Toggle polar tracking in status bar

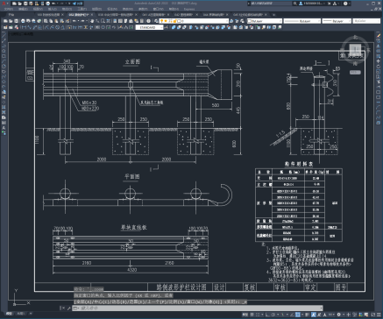click(273, 315)
